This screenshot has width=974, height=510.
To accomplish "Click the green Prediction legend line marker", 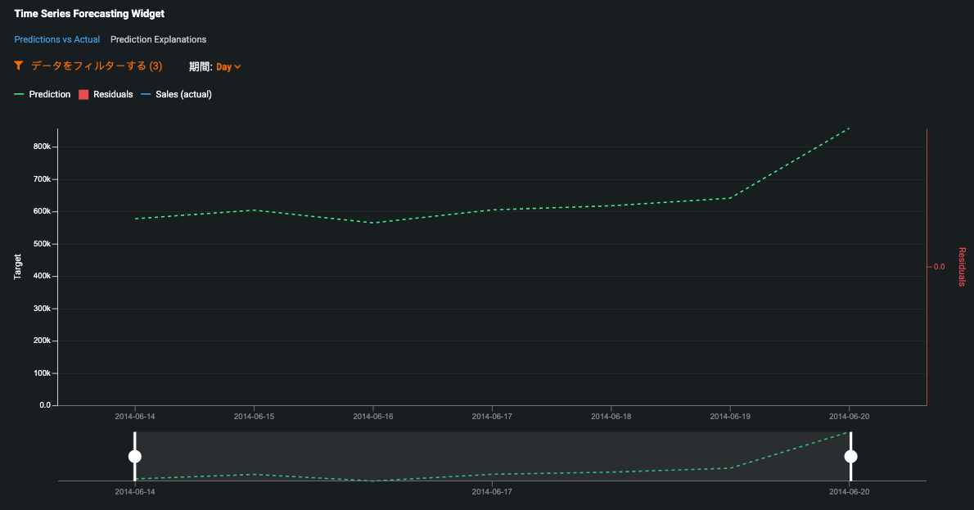I will [x=20, y=95].
